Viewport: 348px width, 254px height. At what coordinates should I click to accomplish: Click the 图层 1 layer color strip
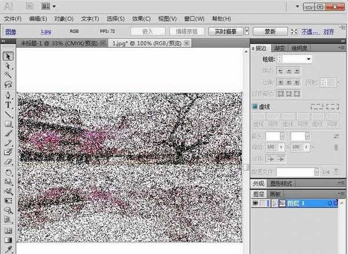pyautogui.click(x=269, y=203)
